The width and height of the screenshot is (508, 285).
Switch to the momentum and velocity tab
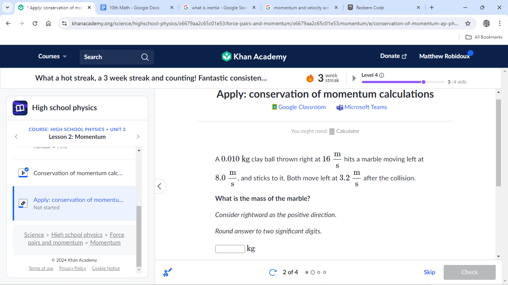point(302,7)
